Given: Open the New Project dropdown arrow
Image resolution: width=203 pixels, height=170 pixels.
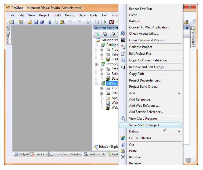Looking at the screenshot, I should pyautogui.click(x=16, y=22).
